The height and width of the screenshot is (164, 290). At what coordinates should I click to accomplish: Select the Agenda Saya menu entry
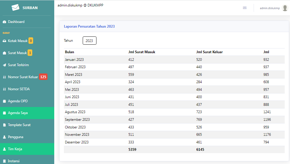27,113
